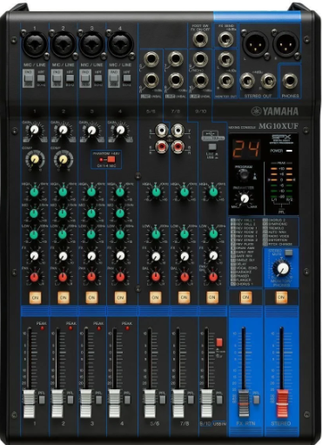The image size is (322, 445).
Task: Turn on channel 9/10 ON button
Action: [x=212, y=298]
